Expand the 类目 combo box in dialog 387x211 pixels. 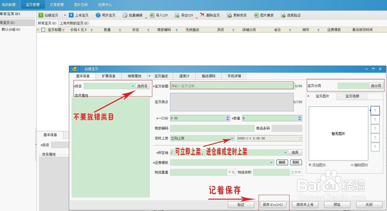[133, 86]
